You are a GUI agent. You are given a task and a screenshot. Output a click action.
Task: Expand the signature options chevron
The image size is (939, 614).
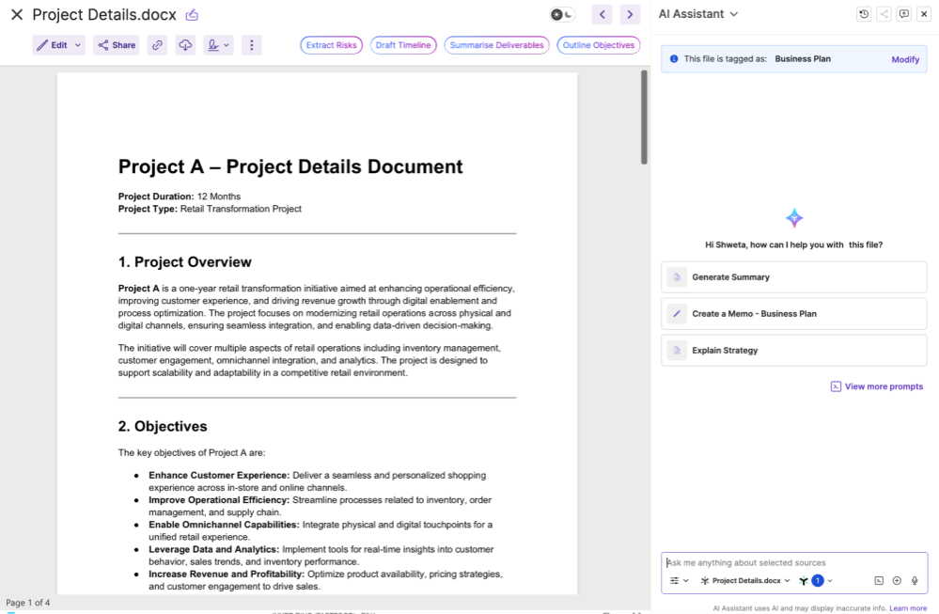tap(227, 45)
